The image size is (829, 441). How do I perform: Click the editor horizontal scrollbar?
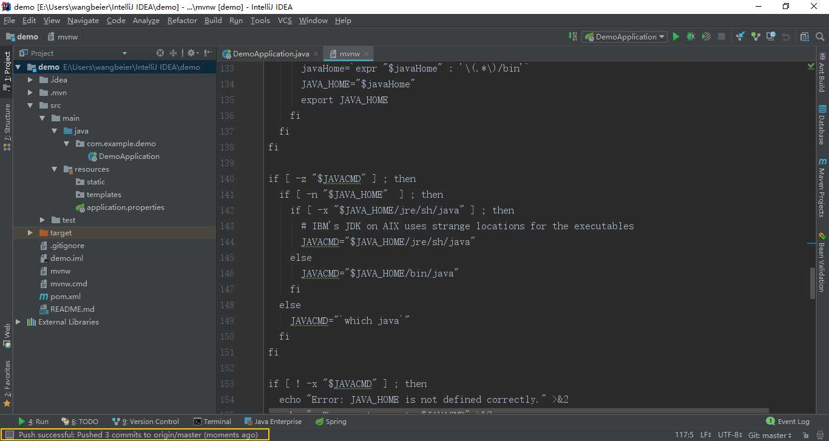tap(519, 411)
